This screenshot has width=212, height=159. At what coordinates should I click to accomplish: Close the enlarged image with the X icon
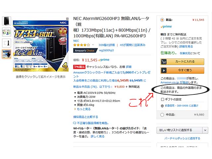pyautogui.click(x=67, y=19)
